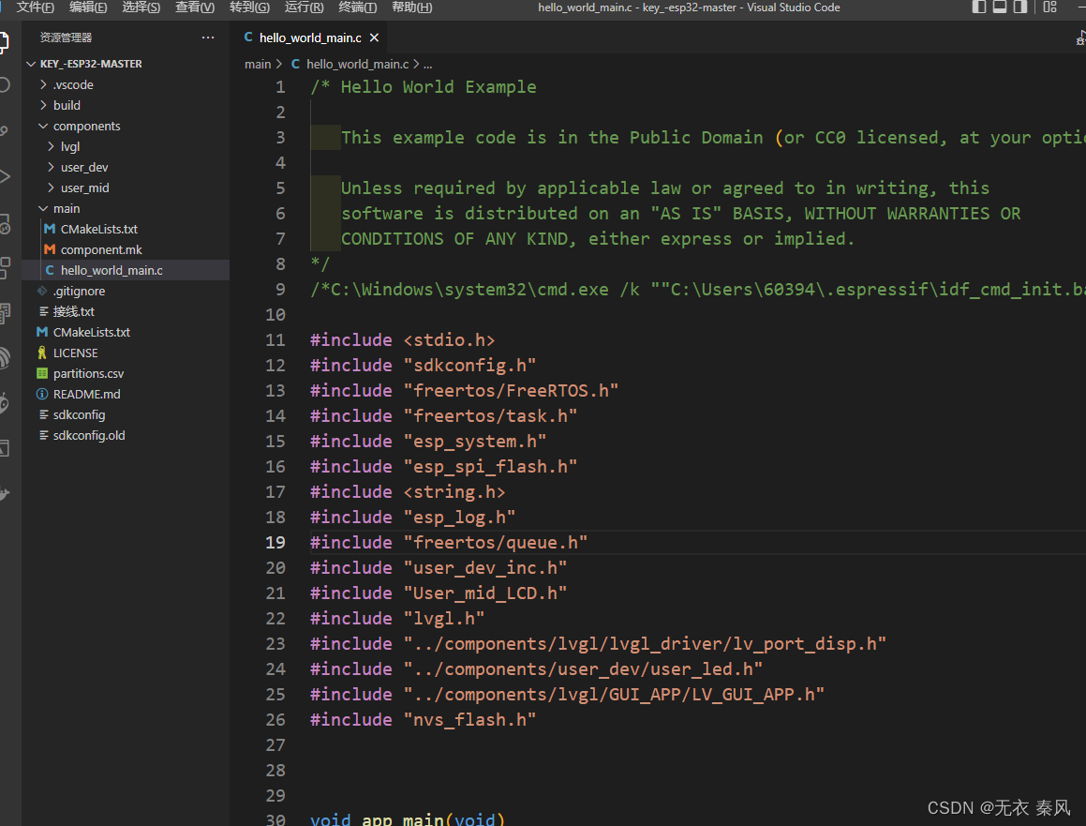The width and height of the screenshot is (1086, 826).
Task: Open Run and Debug view in activity bar
Action: [x=4, y=176]
